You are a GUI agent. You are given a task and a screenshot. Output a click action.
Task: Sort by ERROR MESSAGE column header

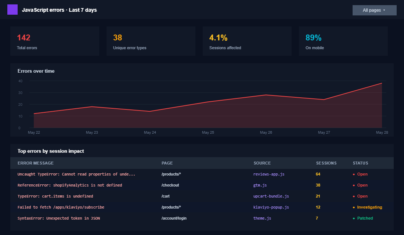[36, 163]
